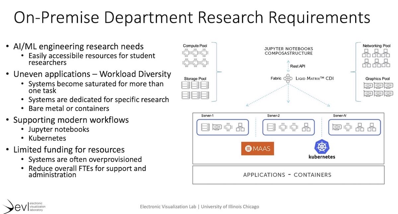Screen dimensions: 398x214
Task: Toggle the Server-2 resource box
Action: pyautogui.click(x=288, y=127)
